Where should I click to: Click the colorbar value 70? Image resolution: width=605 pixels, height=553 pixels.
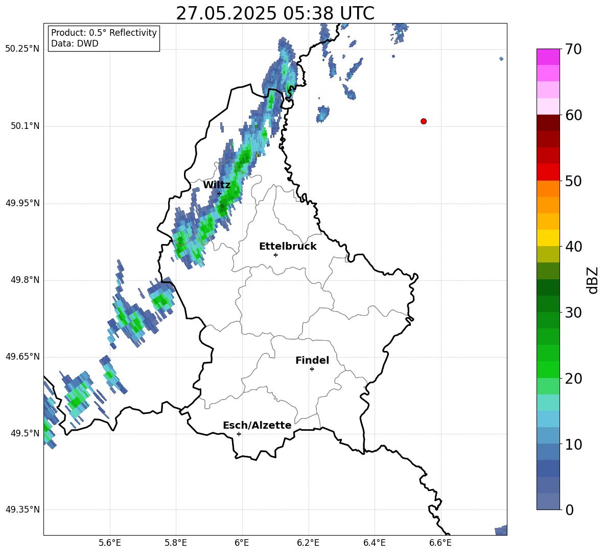point(573,49)
